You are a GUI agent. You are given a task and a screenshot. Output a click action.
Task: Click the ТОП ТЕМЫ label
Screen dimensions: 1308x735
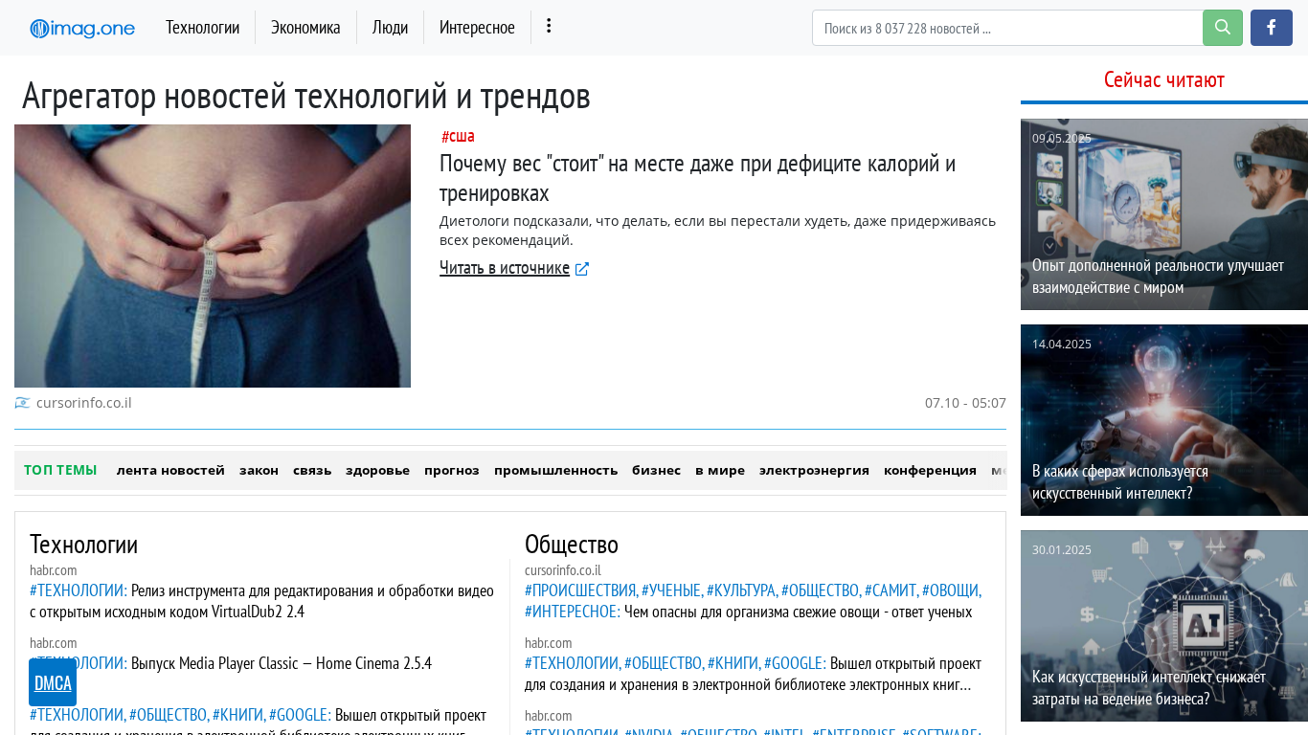pos(60,470)
